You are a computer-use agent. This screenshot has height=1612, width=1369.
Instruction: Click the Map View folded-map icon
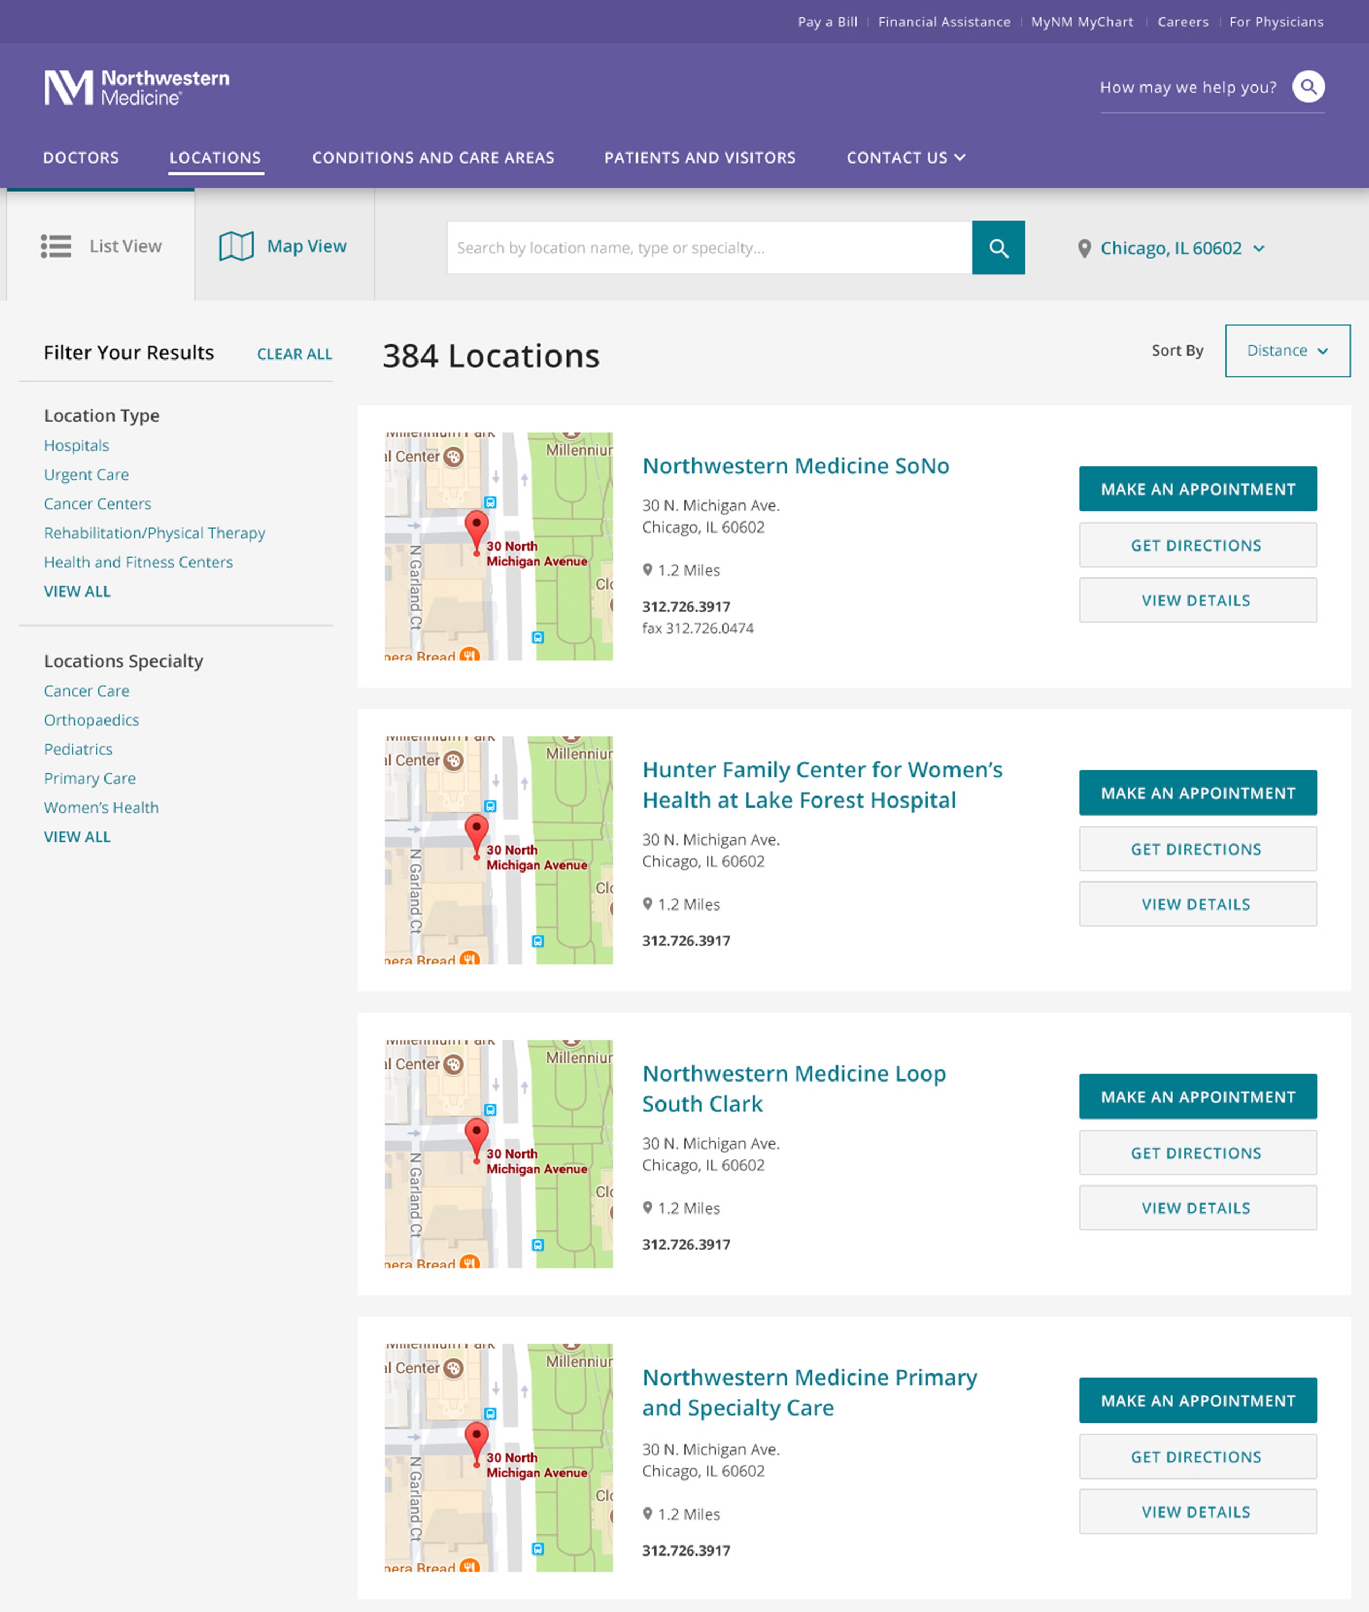pos(237,246)
